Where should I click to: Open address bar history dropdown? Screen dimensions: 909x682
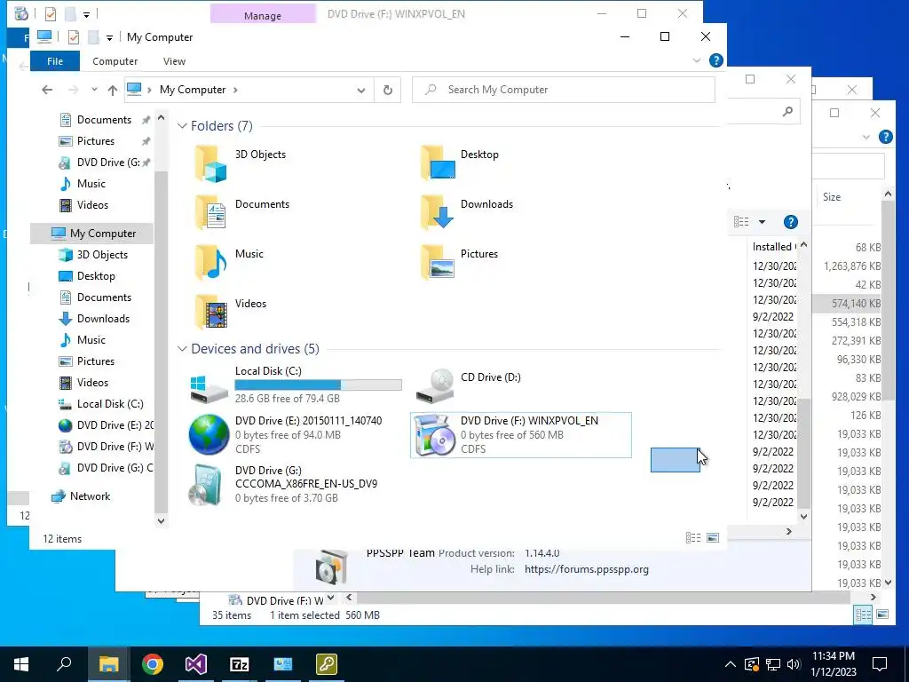coord(361,90)
